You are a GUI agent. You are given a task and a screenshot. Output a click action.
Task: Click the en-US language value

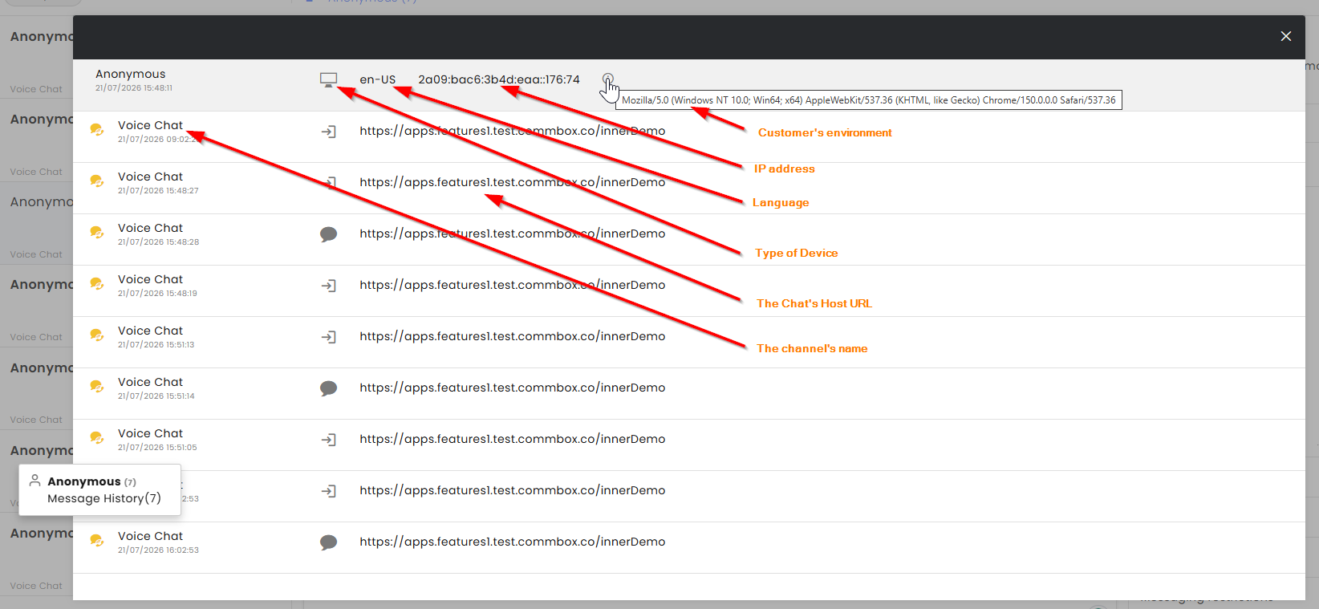point(378,79)
